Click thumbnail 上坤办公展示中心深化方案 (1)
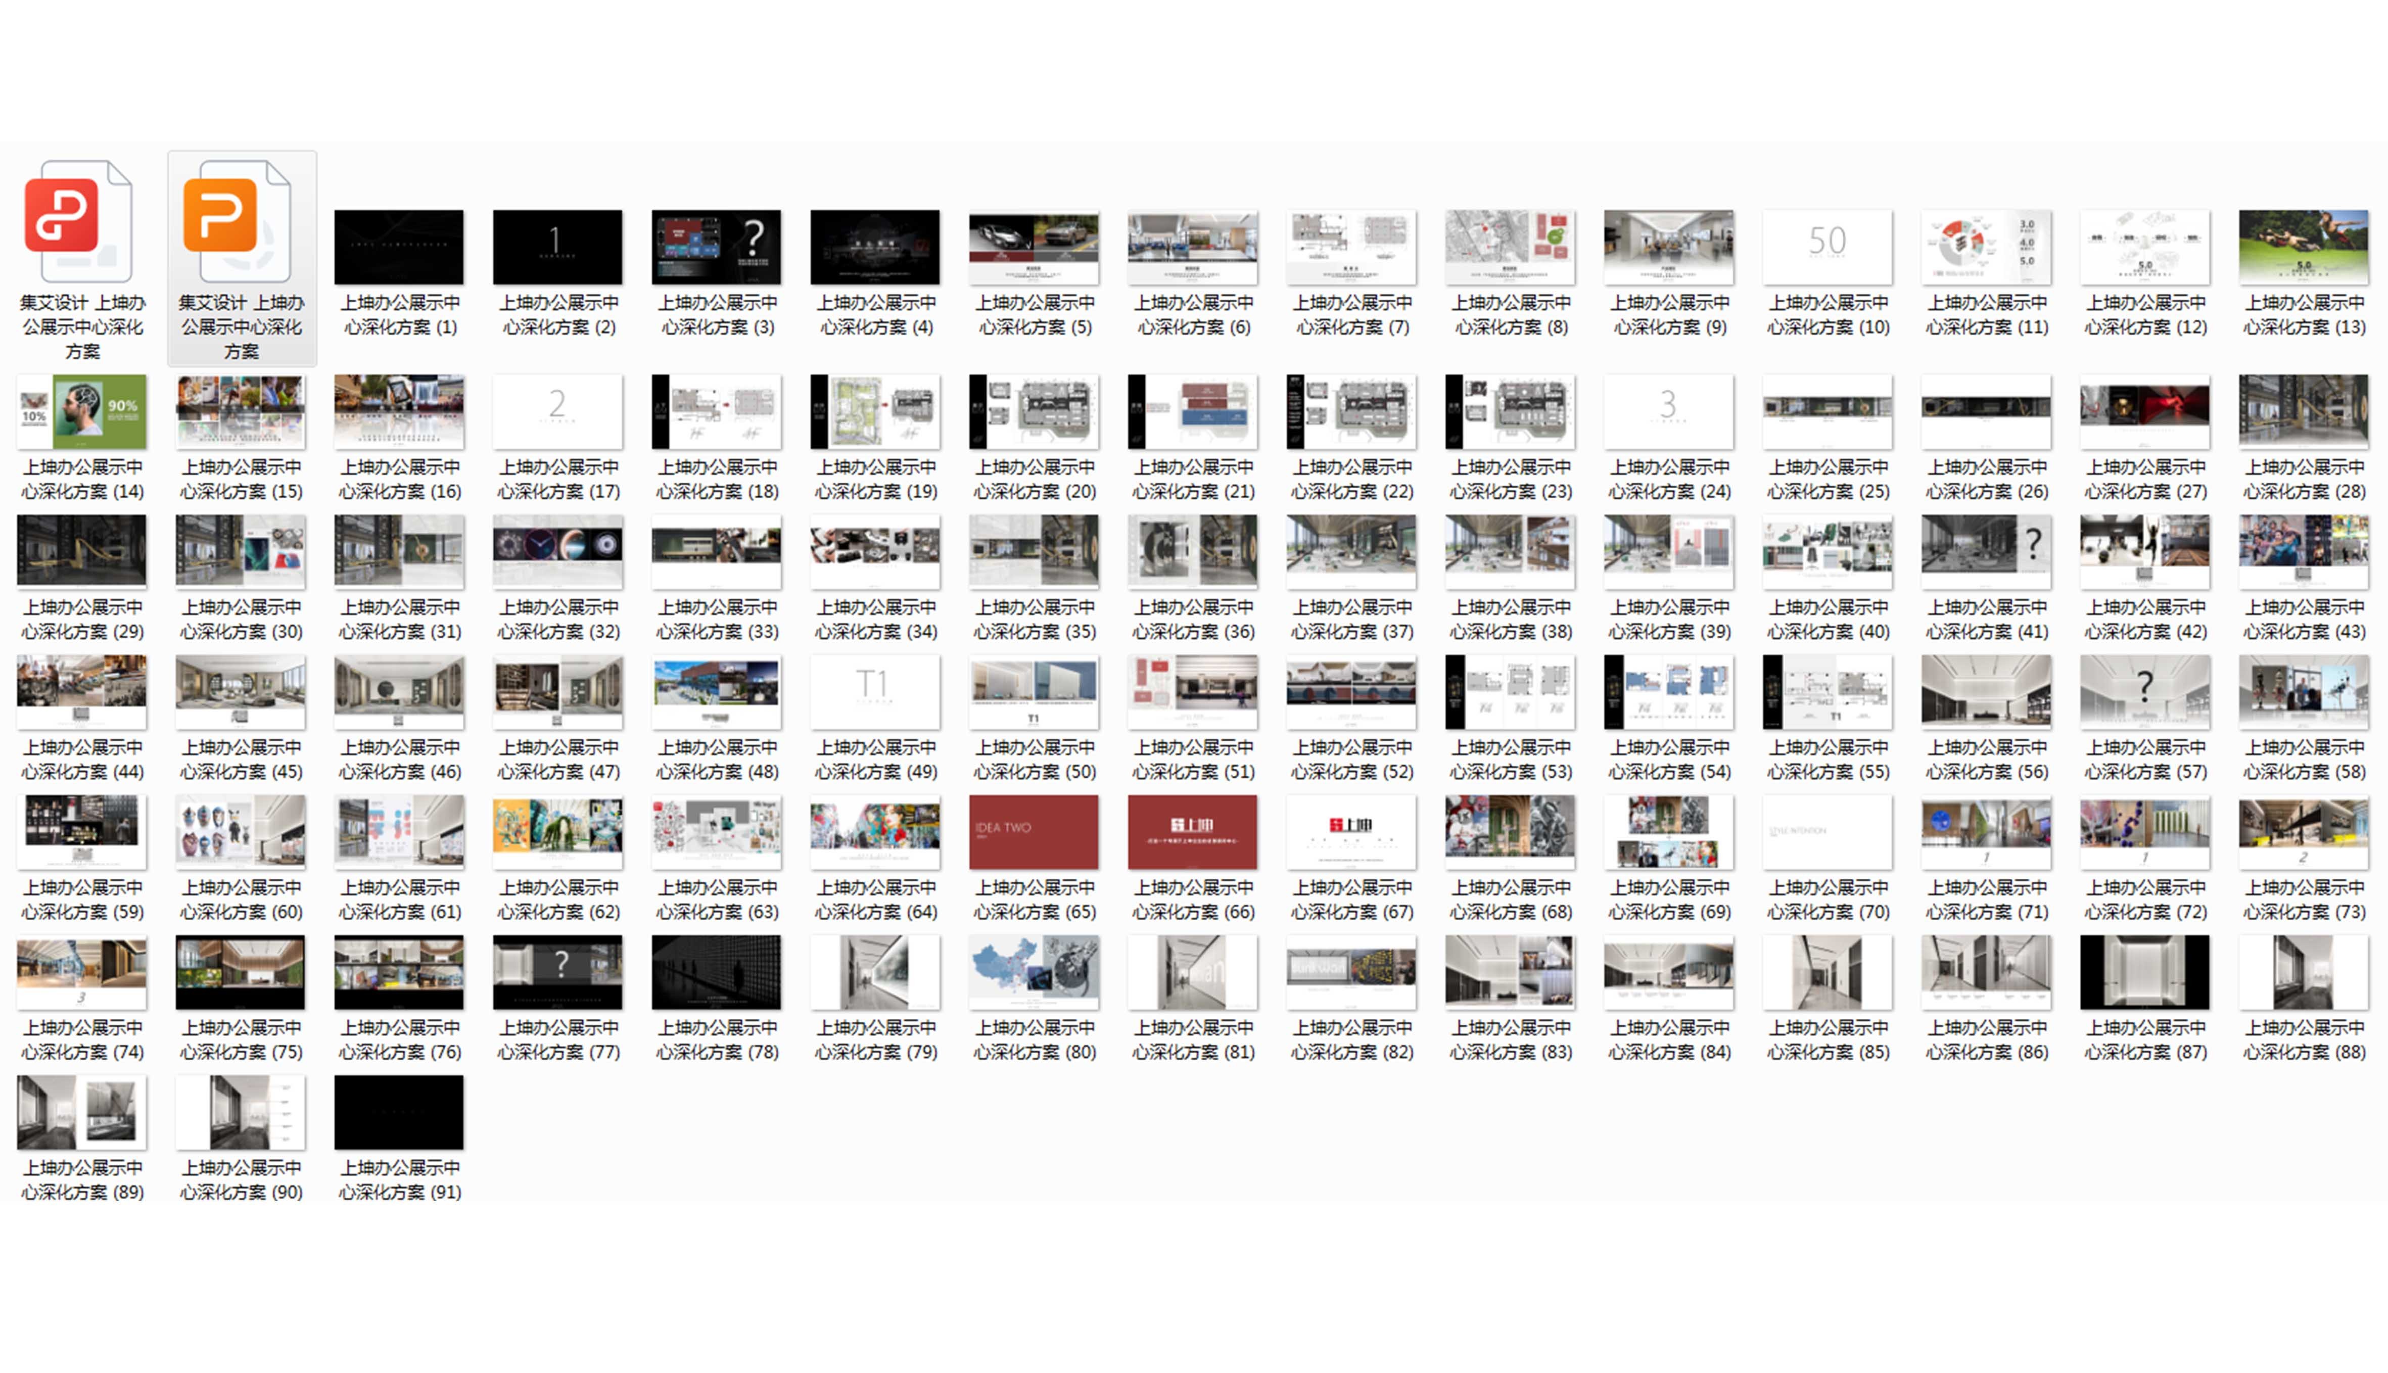Viewport: 2388px width, 1373px height. coord(399,246)
